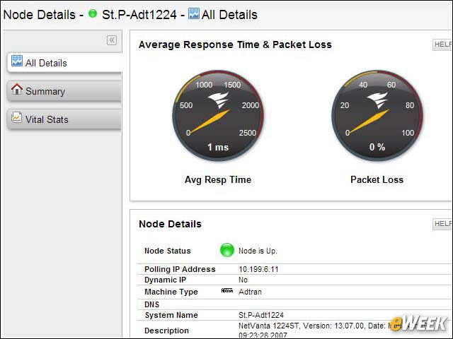Click the Adtran vendor logo icon

pos(226,290)
